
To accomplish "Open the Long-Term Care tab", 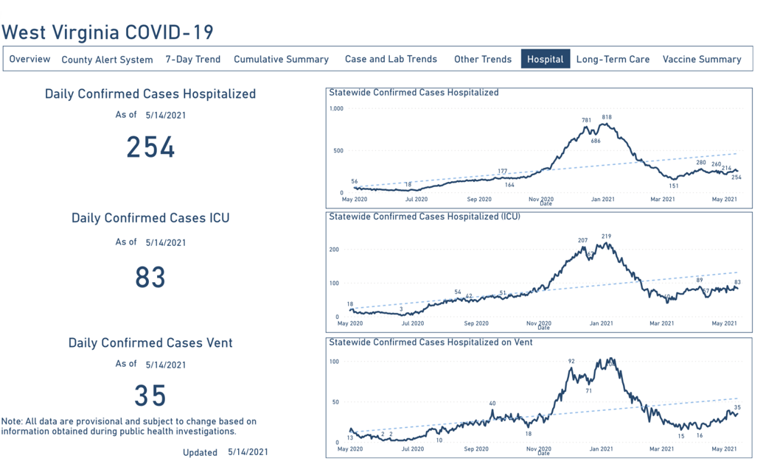I will click(x=613, y=59).
